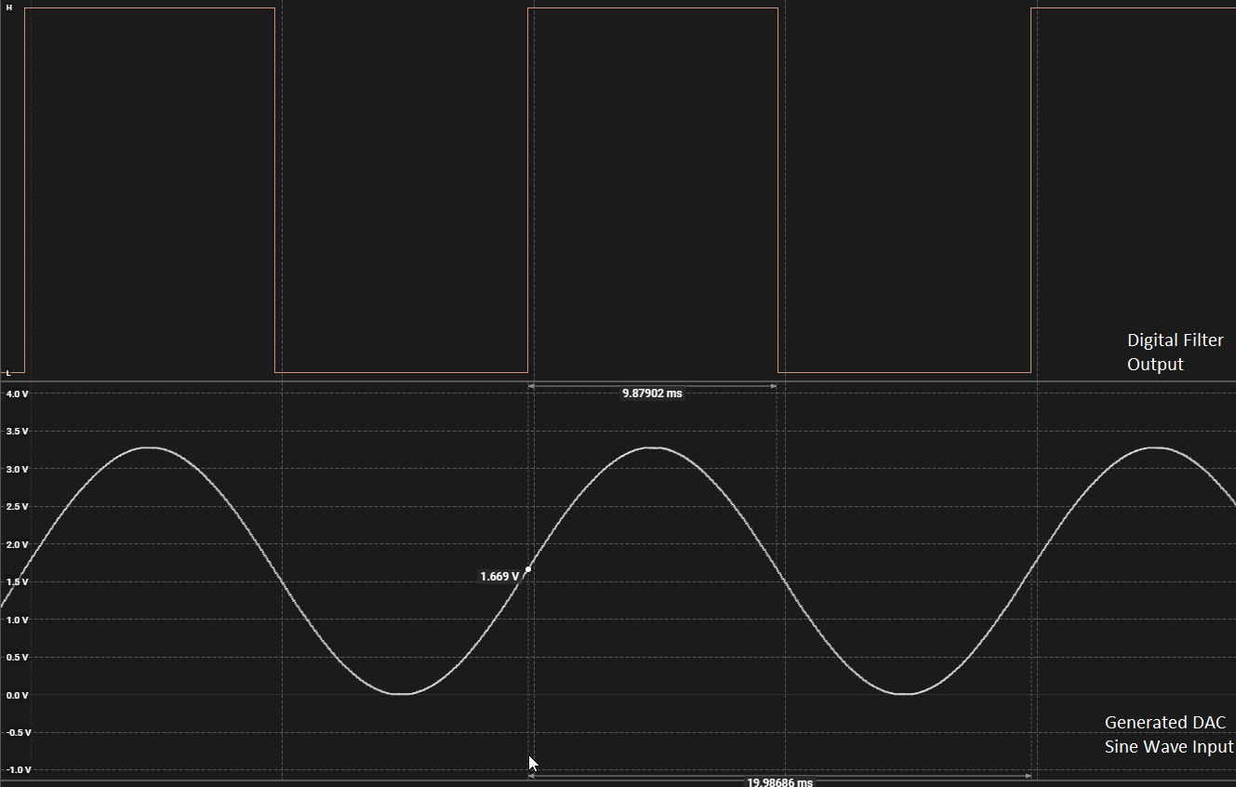Screen dimensions: 1236x787
Task: Select the 0.0 V baseline axis label
Action: (18, 695)
